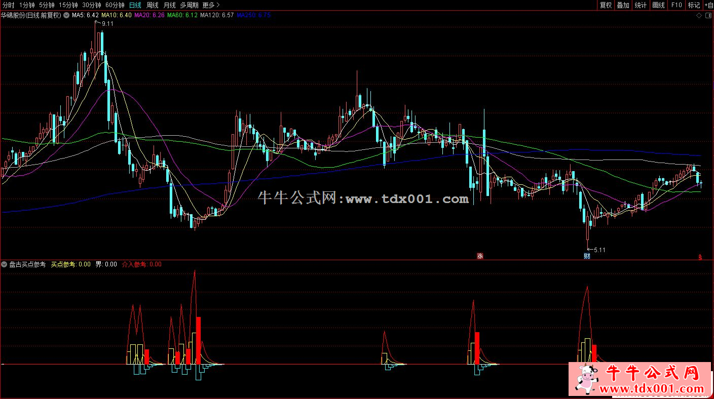Select the 1分钟 period tab
714x399 pixels.
tap(26, 5)
